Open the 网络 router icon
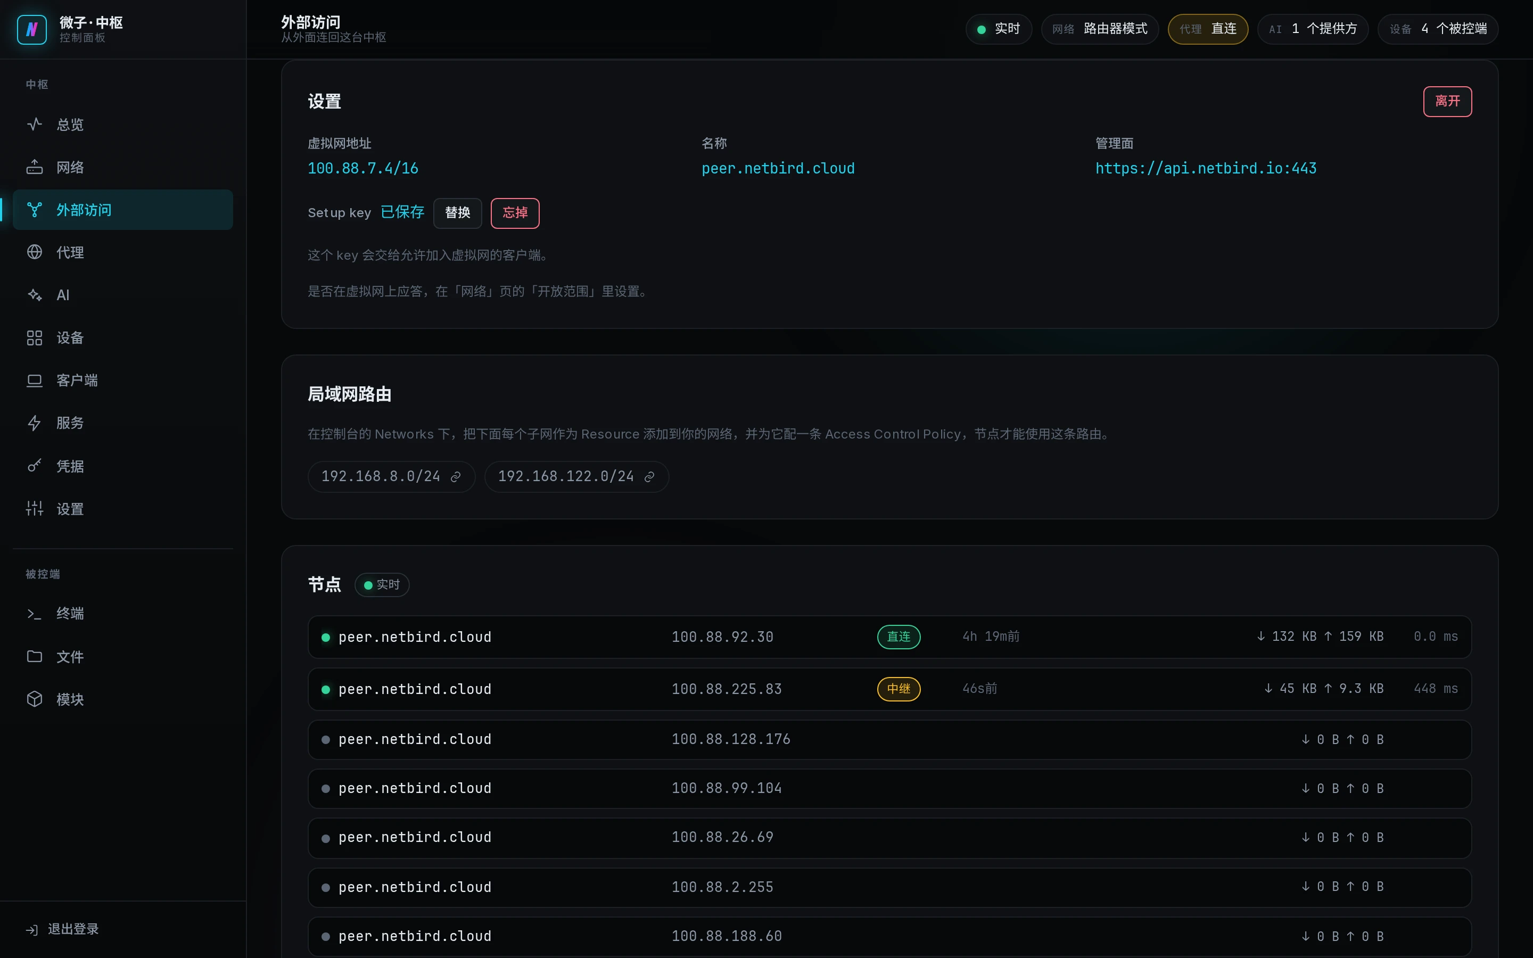 click(34, 167)
